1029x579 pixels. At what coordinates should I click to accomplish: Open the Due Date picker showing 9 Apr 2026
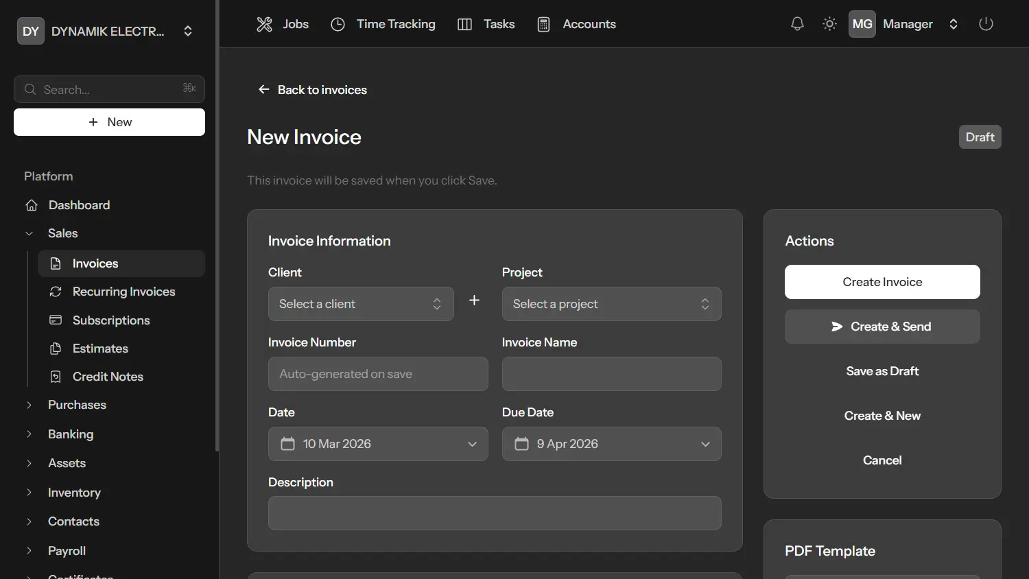coord(612,444)
